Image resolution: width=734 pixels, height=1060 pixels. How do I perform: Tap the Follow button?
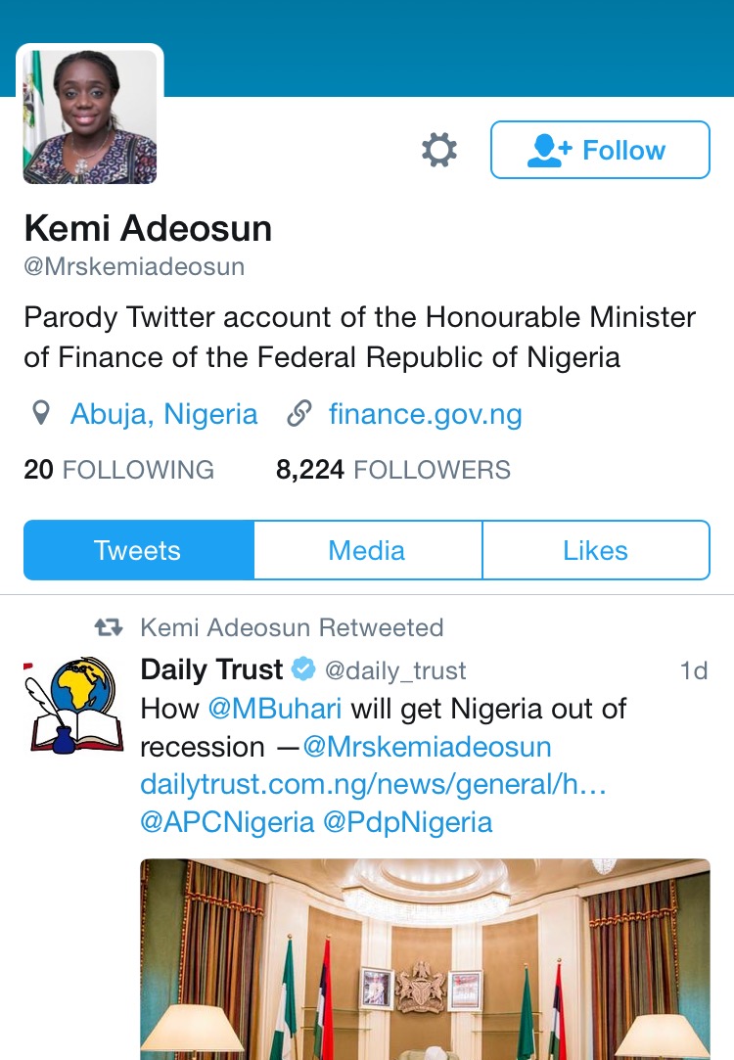point(599,150)
